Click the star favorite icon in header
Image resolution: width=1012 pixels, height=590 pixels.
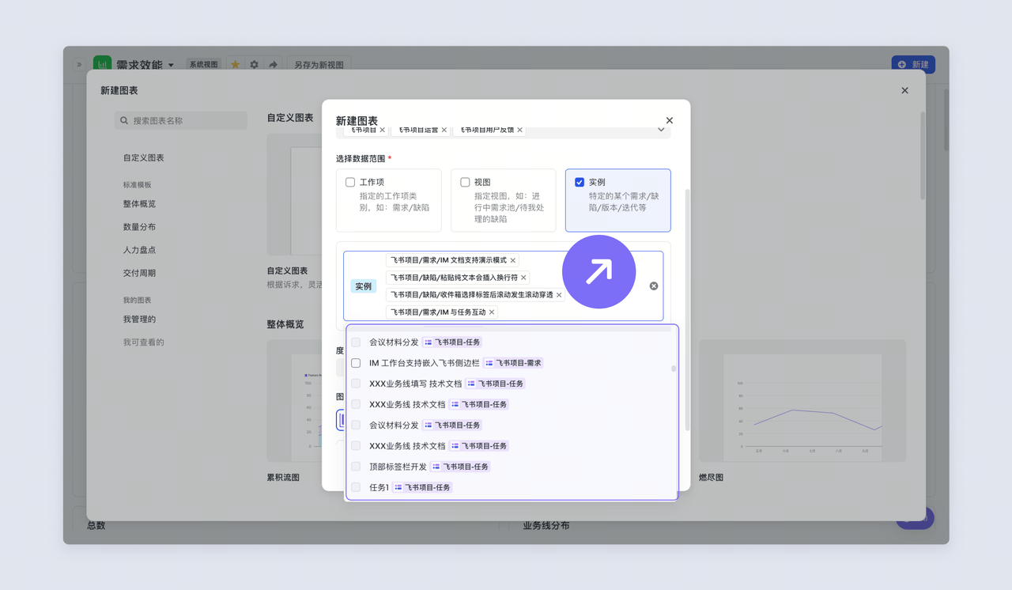pos(235,64)
